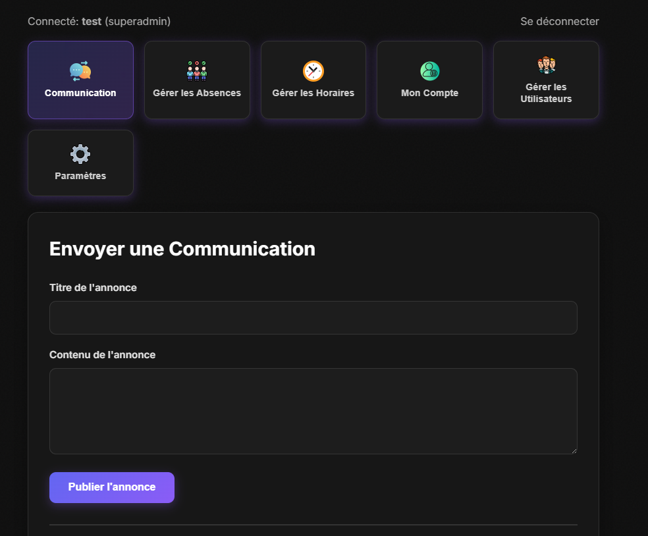Click the people icon for absences
This screenshot has height=536, width=648.
point(197,70)
